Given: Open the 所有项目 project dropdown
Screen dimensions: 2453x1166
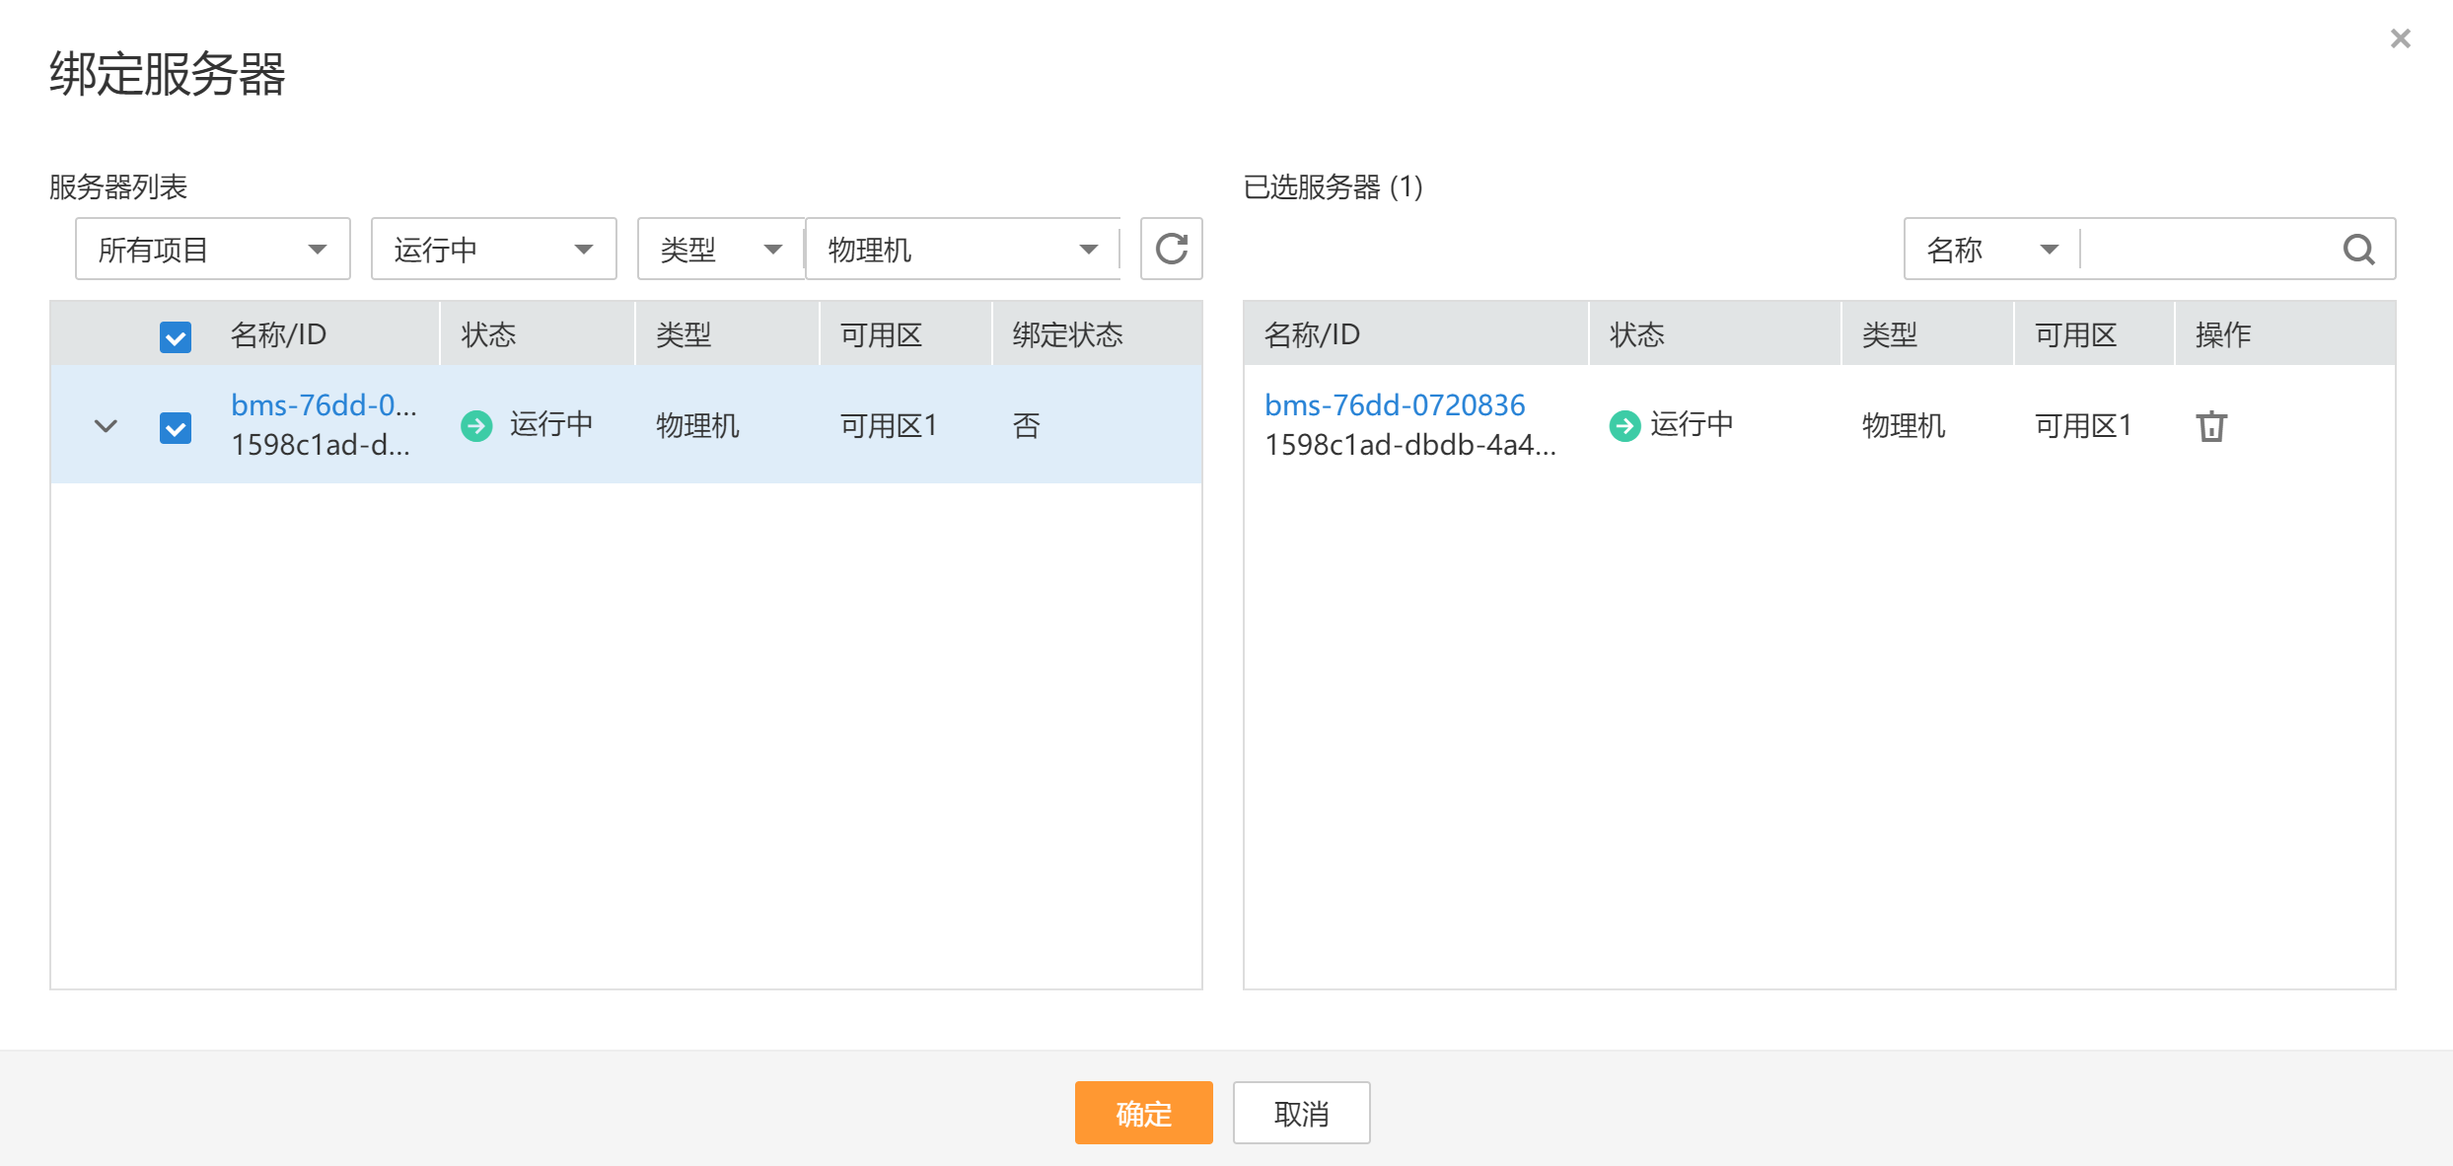Looking at the screenshot, I should point(213,249).
